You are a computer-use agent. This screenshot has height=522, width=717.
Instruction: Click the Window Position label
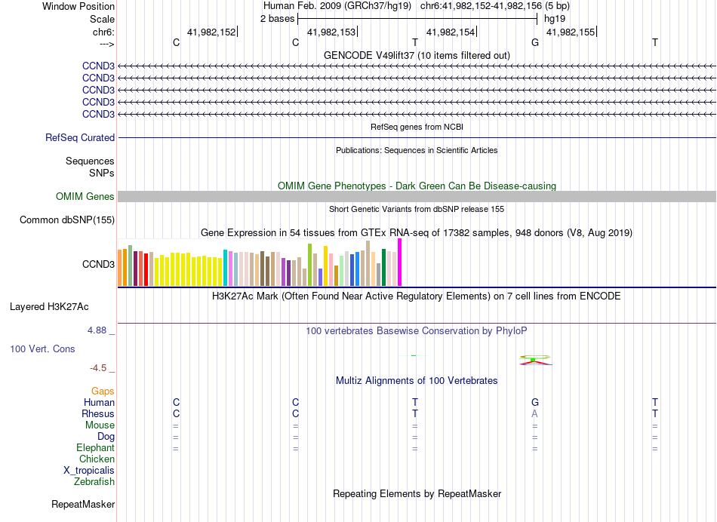click(78, 6)
